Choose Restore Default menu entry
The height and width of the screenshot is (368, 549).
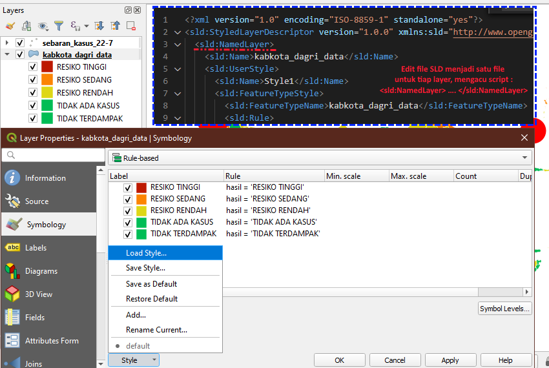(165, 299)
